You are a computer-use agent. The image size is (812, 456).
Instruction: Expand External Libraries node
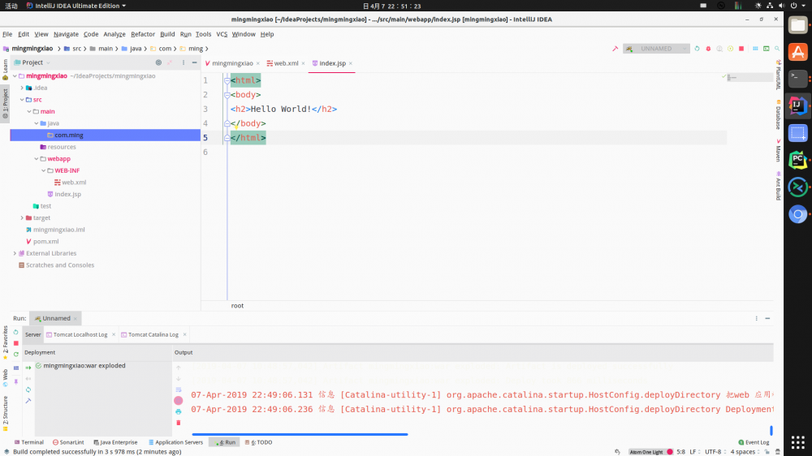(15, 254)
